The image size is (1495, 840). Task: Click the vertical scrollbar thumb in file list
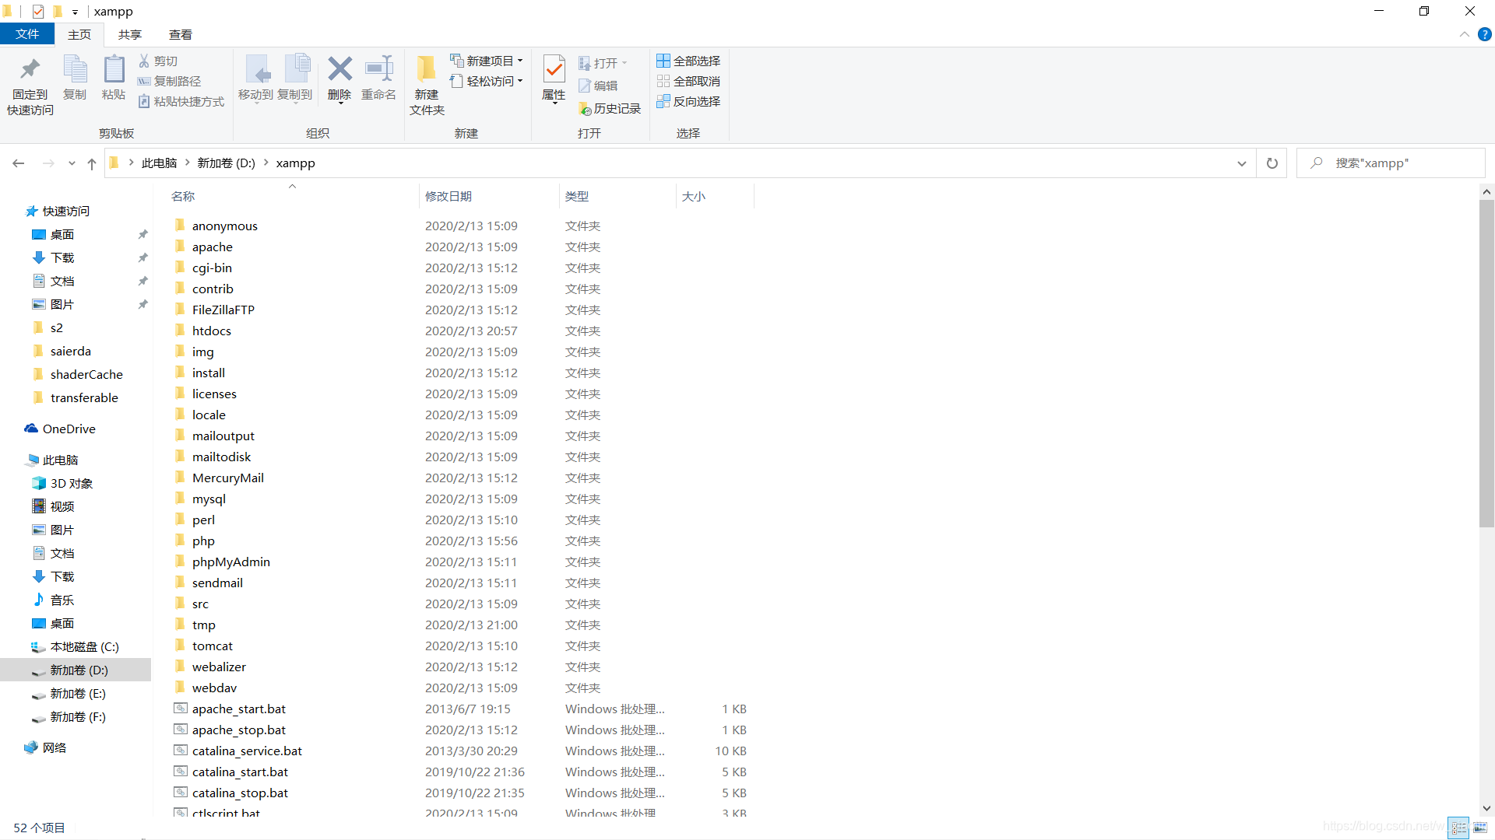pos(1486,364)
